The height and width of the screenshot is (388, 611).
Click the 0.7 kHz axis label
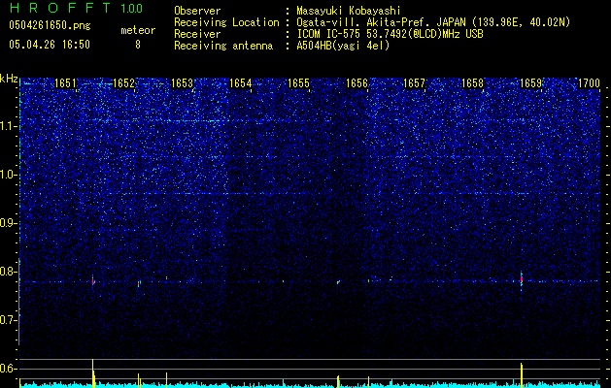[x=9, y=320]
